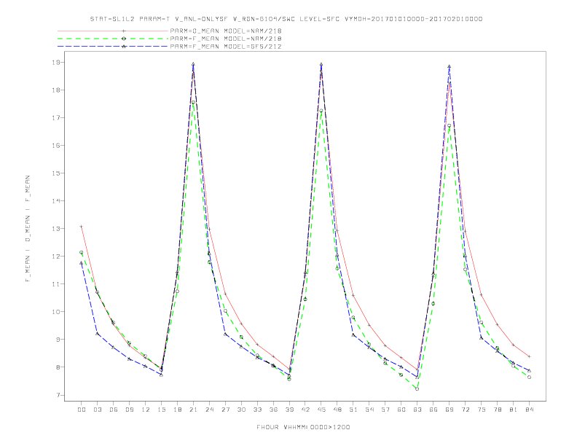Click forecast hour label 15 on x-axis
The height and width of the screenshot is (446, 577).
click(x=161, y=410)
